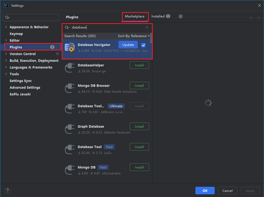Click the DatabaseHelper plug icon
Image resolution: width=264 pixels, height=197 pixels.
coord(70,68)
